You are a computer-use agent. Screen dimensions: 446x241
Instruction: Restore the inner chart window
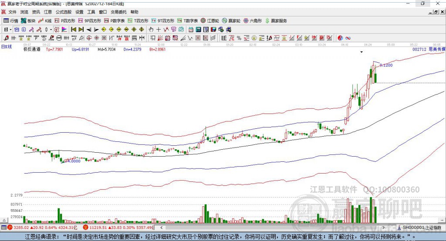point(436,12)
